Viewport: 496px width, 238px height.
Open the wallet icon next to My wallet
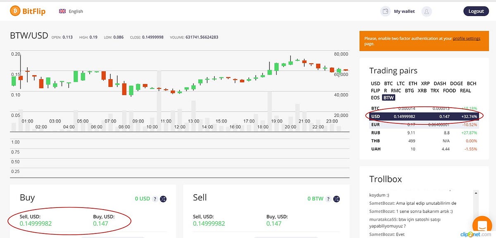pyautogui.click(x=385, y=11)
